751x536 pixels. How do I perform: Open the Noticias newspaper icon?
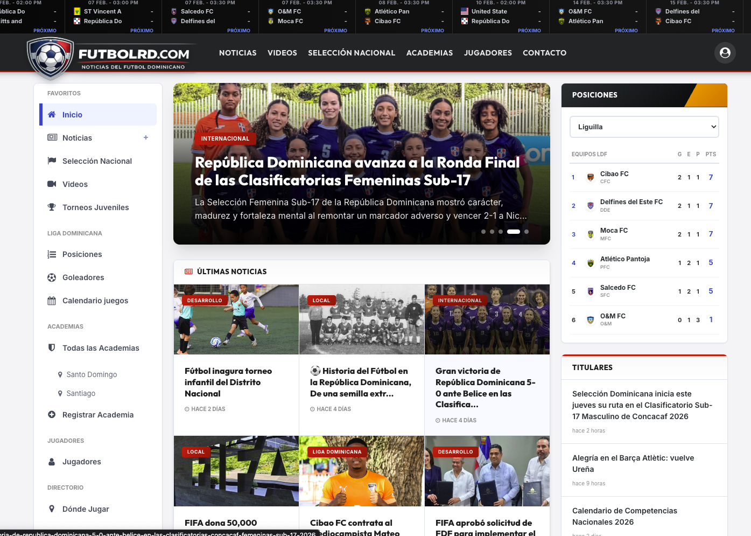pos(51,137)
